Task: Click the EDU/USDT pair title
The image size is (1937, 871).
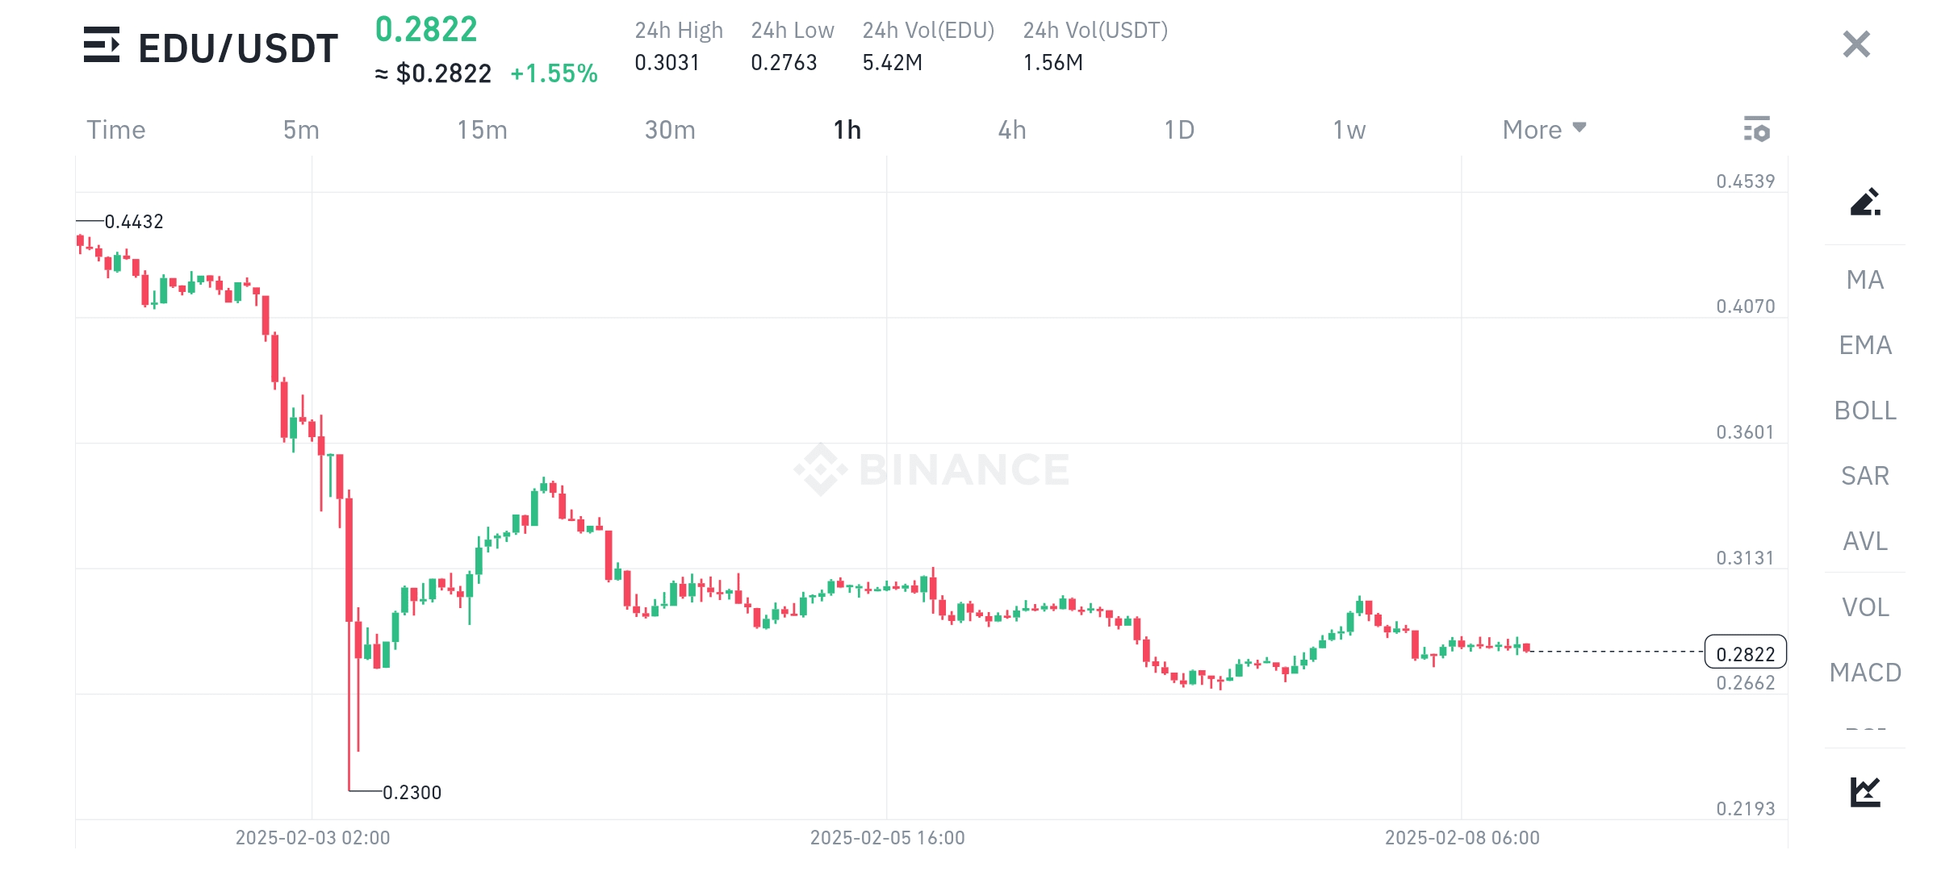Action: point(238,48)
